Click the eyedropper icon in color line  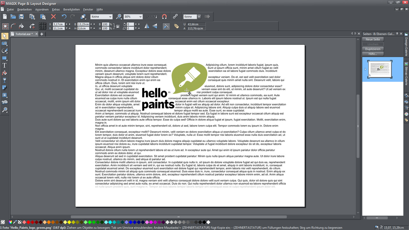tap(15, 222)
